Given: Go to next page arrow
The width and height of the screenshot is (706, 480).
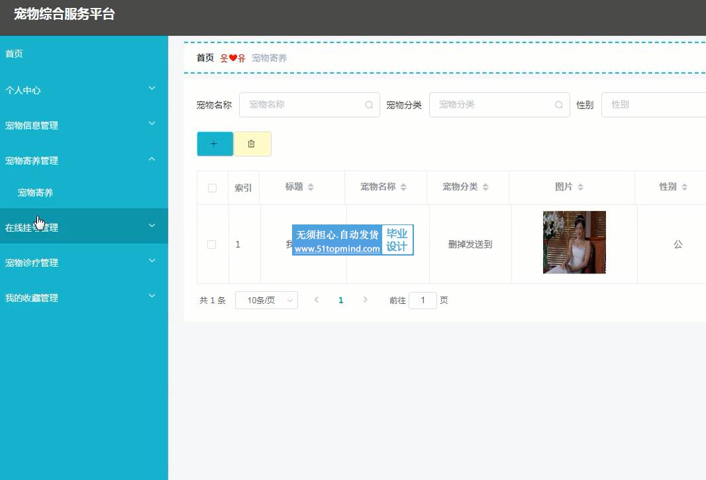Looking at the screenshot, I should coord(365,300).
